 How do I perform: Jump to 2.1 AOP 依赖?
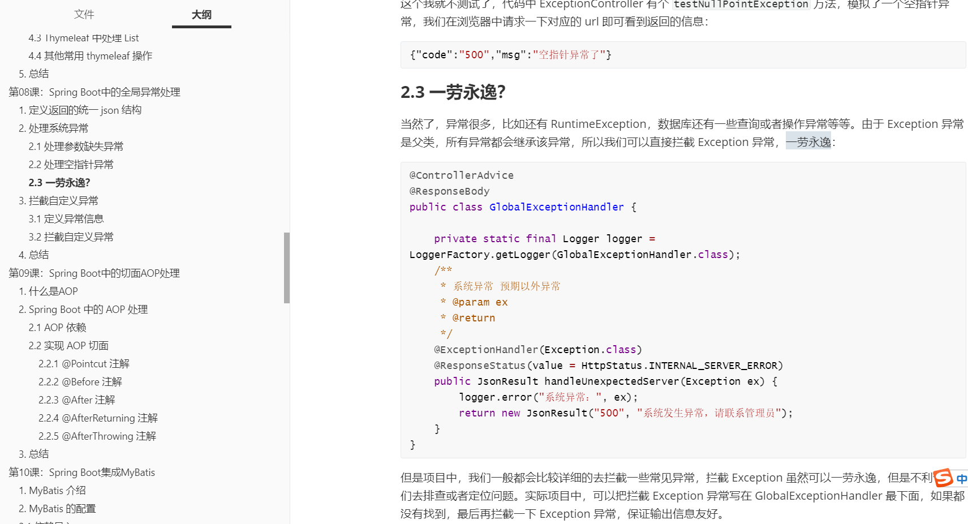[x=57, y=328]
